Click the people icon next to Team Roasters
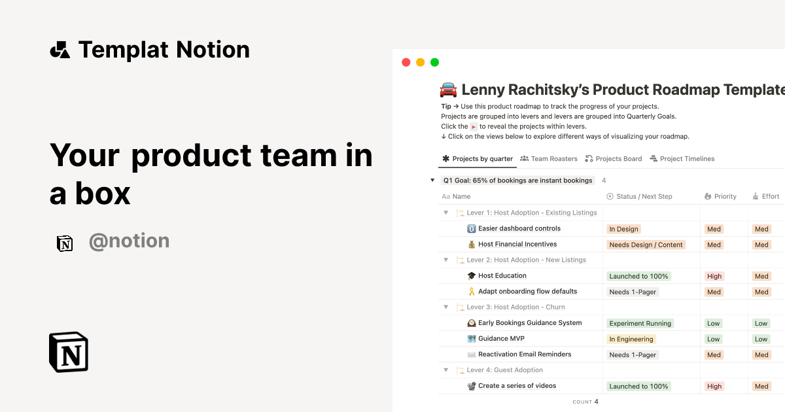 click(524, 158)
